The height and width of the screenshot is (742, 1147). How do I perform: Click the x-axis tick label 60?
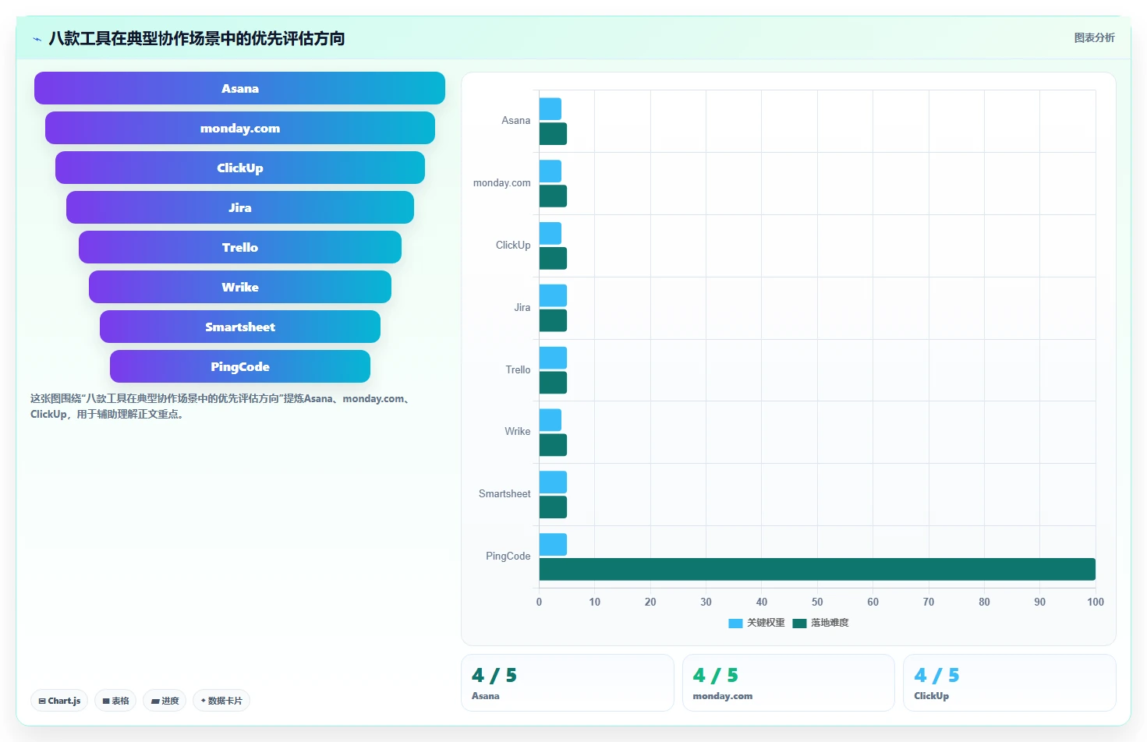click(x=873, y=602)
